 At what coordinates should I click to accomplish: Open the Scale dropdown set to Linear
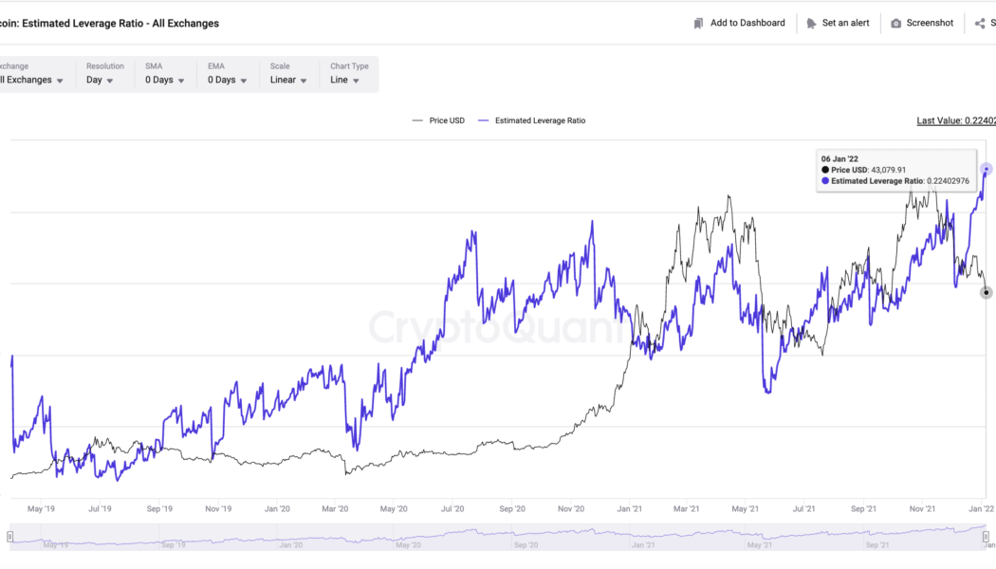pos(286,80)
